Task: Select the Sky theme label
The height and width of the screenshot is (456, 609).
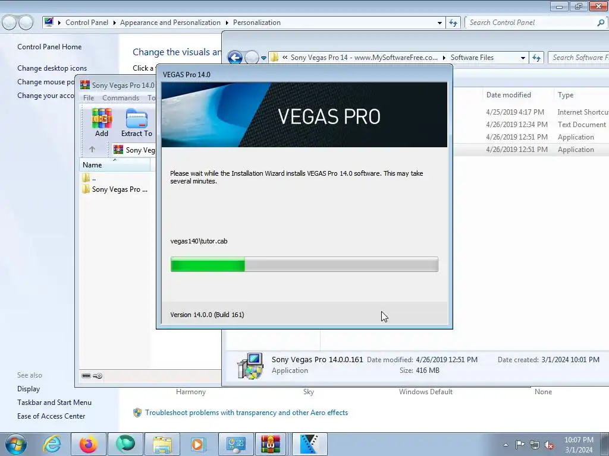Action: (x=309, y=392)
